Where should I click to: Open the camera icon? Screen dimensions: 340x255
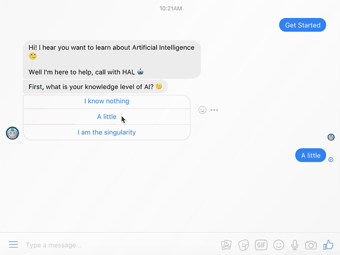coord(311,245)
